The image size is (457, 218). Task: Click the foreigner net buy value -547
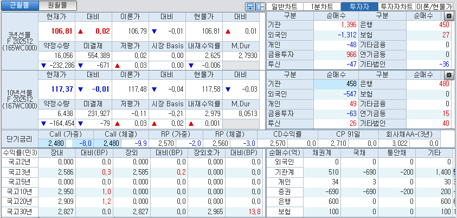coord(350,94)
